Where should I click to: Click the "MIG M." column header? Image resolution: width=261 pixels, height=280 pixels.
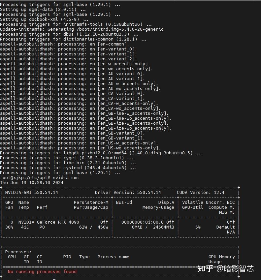pyautogui.click(x=227, y=212)
